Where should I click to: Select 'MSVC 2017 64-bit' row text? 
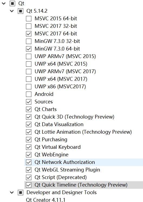56,34
